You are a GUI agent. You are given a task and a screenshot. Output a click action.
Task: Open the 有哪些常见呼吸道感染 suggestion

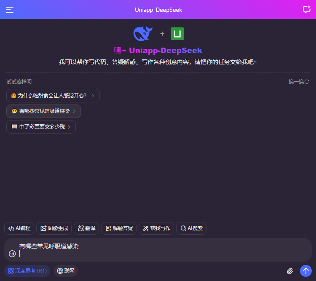(43, 111)
